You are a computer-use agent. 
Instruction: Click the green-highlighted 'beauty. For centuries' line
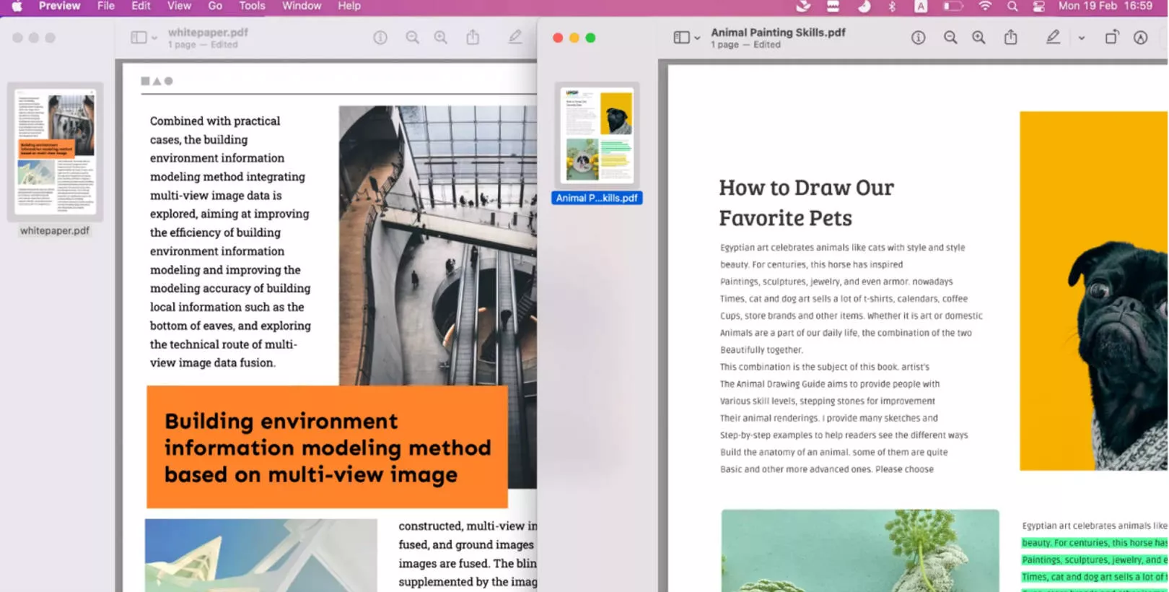(1094, 543)
